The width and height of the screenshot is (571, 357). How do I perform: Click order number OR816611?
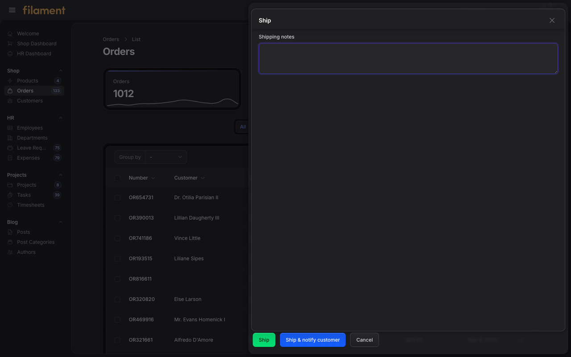pos(140,279)
